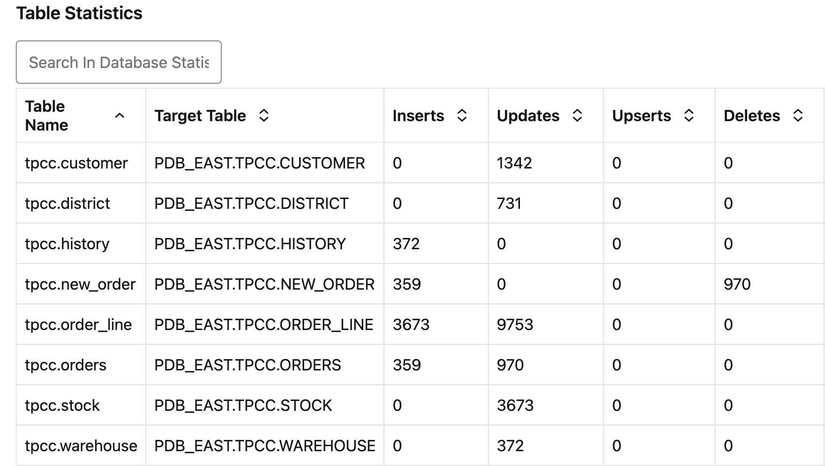Click the Upserts sort arrows icon

point(689,116)
